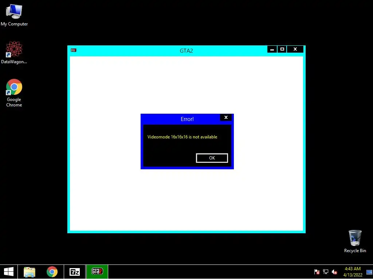
Task: Launch Chrome from the taskbar
Action: pos(52,272)
